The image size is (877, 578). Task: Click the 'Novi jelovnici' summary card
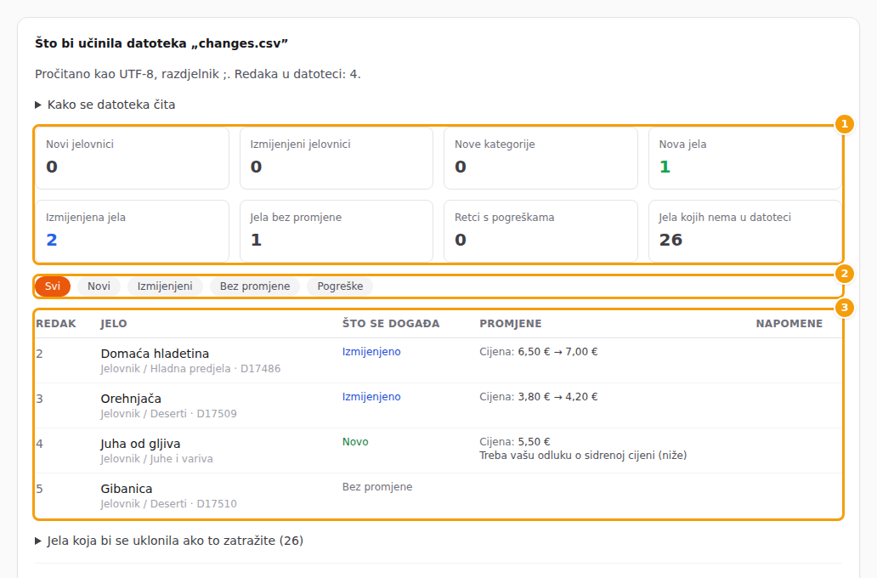(132, 158)
